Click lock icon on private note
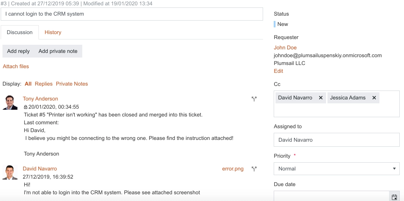This screenshot has width=404, height=201. (x=26, y=107)
